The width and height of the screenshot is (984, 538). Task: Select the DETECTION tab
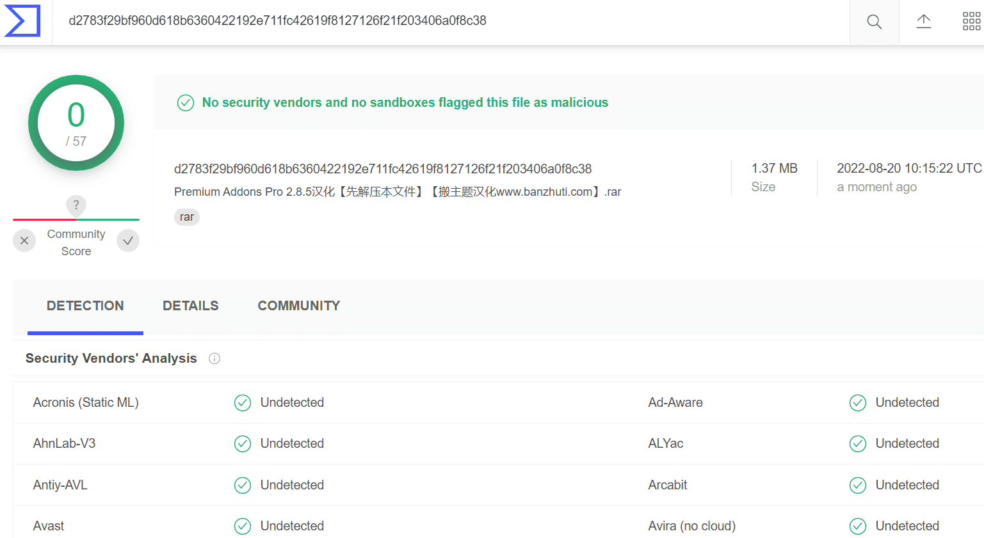click(85, 306)
